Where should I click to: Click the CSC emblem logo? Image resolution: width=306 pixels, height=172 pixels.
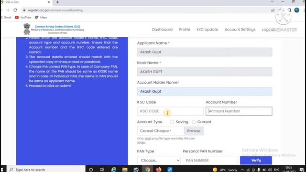coord(27,29)
